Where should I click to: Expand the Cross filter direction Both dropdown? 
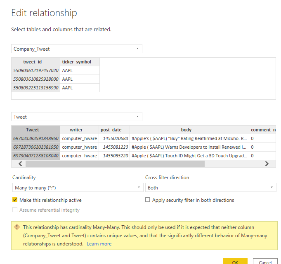click(x=210, y=187)
